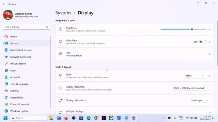Click the Find a setting search box

[x=27, y=27]
